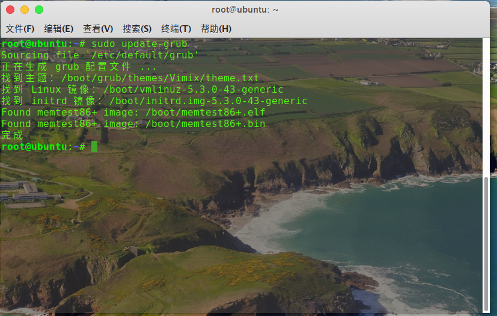
Task: Open the 编辑(E) menu
Action: [x=59, y=29]
